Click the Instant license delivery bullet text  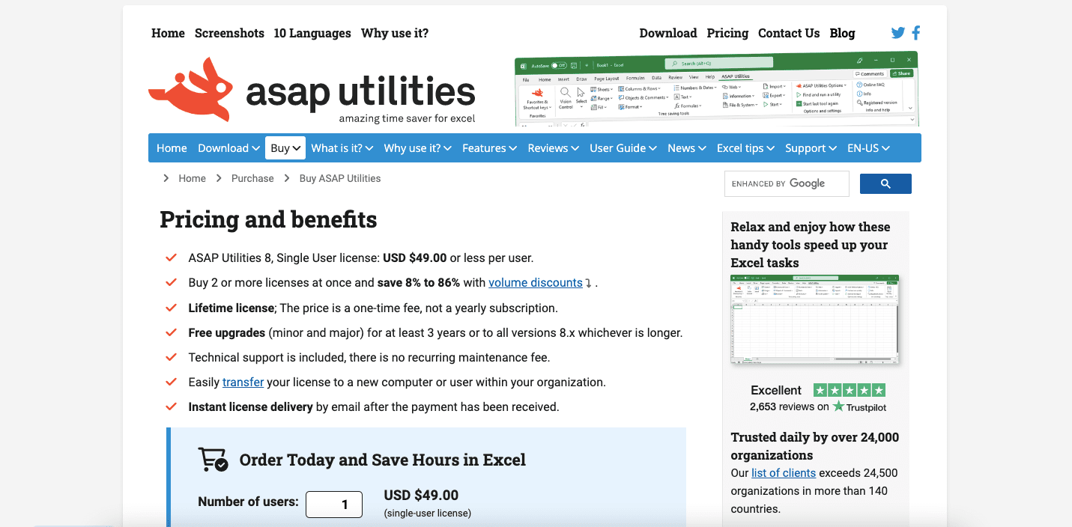point(374,407)
